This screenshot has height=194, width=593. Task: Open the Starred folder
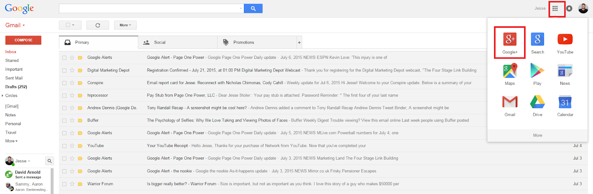pyautogui.click(x=12, y=61)
